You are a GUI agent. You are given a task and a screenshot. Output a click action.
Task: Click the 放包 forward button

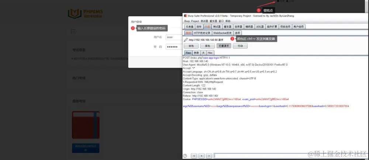click(191, 46)
